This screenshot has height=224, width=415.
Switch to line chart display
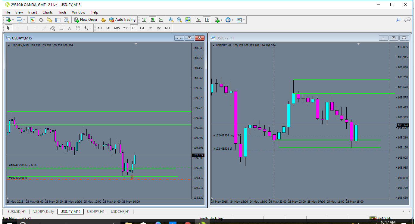(161, 20)
